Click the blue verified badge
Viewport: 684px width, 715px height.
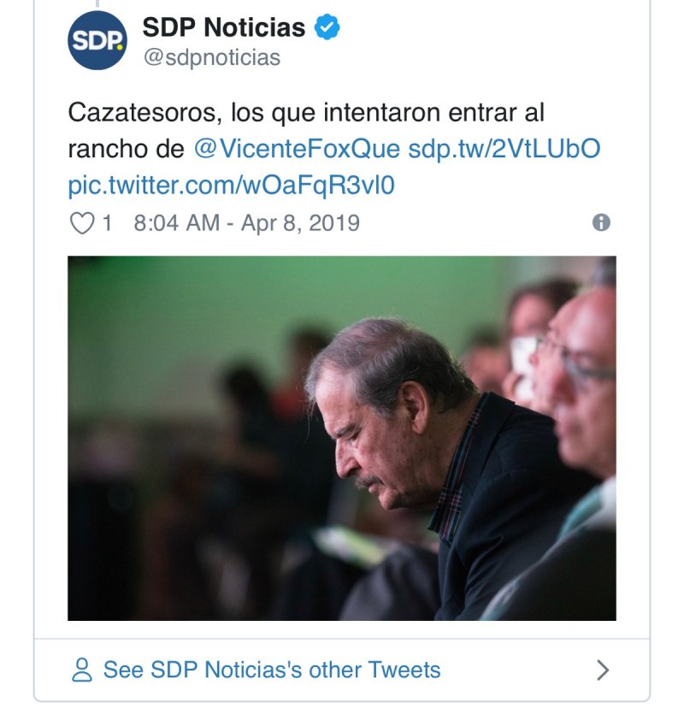pyautogui.click(x=327, y=27)
